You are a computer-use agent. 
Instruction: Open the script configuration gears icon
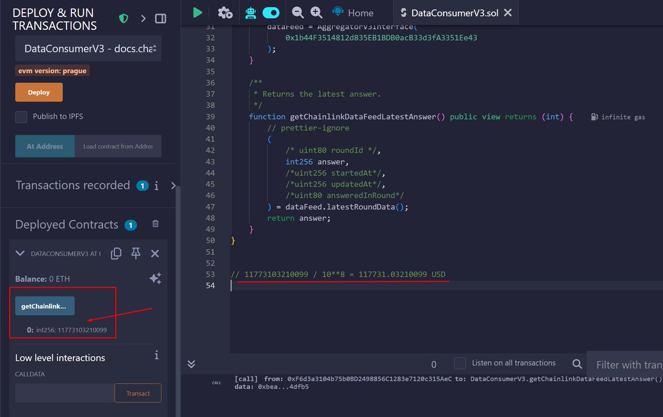click(225, 12)
